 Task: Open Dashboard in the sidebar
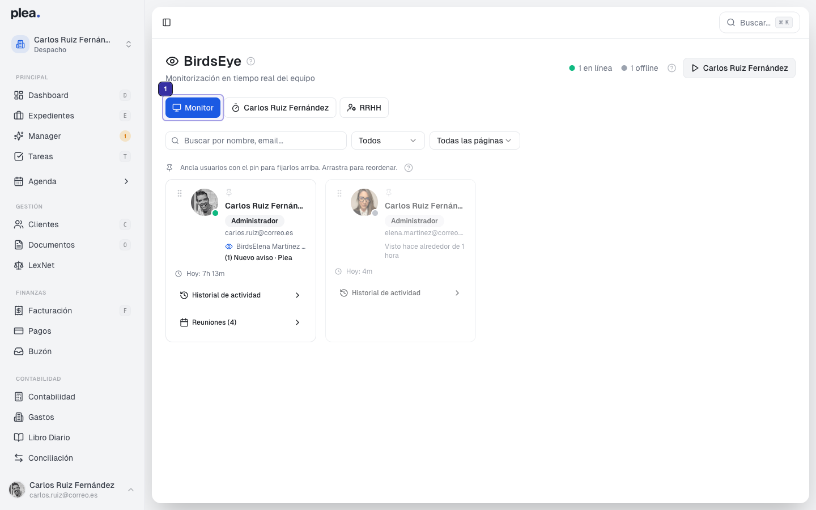point(73,95)
